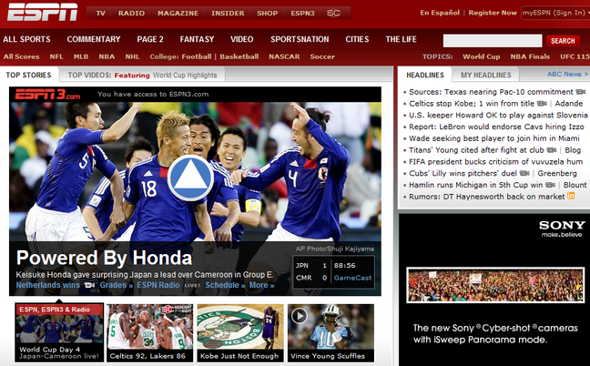
Task: Open the FANTASY menu
Action: point(197,39)
